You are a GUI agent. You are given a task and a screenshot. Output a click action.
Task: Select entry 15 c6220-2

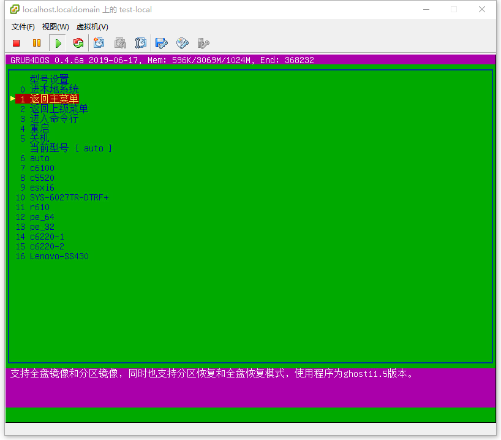[40, 246]
